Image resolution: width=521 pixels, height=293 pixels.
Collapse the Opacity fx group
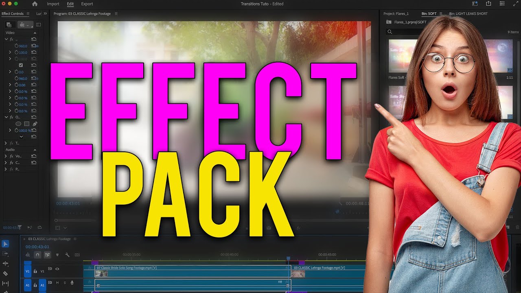click(6, 117)
